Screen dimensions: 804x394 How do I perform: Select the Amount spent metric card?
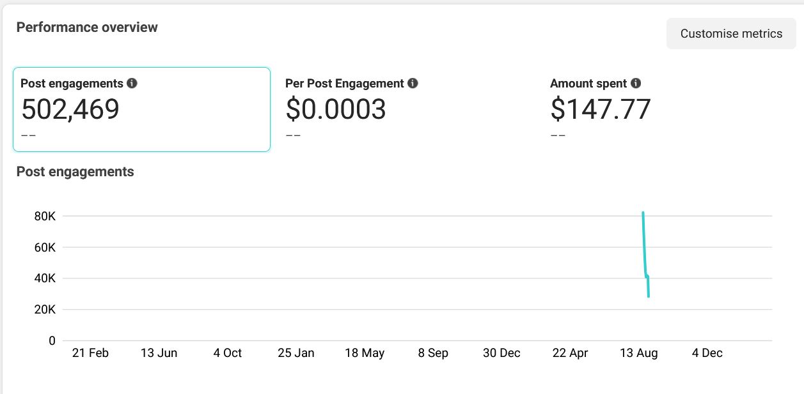coord(672,109)
